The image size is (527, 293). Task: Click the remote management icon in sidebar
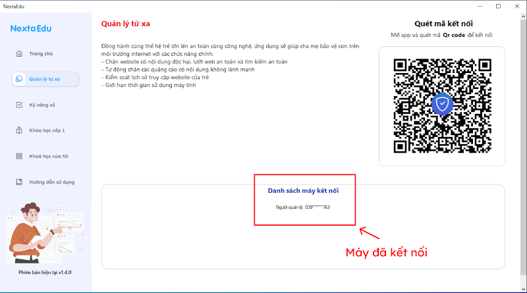[x=19, y=79]
